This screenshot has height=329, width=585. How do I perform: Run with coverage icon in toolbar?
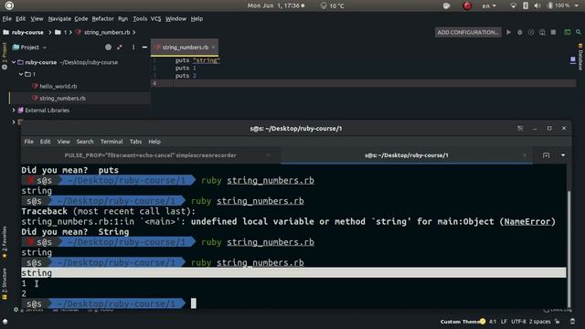pyautogui.click(x=531, y=33)
